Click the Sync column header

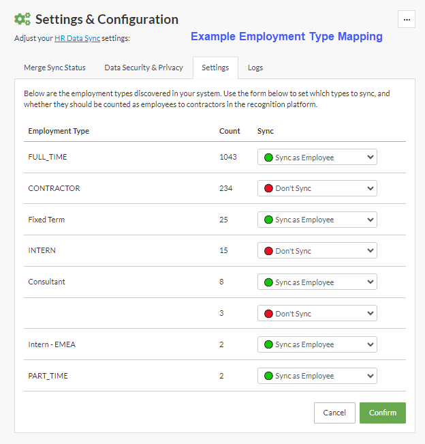pyautogui.click(x=265, y=131)
